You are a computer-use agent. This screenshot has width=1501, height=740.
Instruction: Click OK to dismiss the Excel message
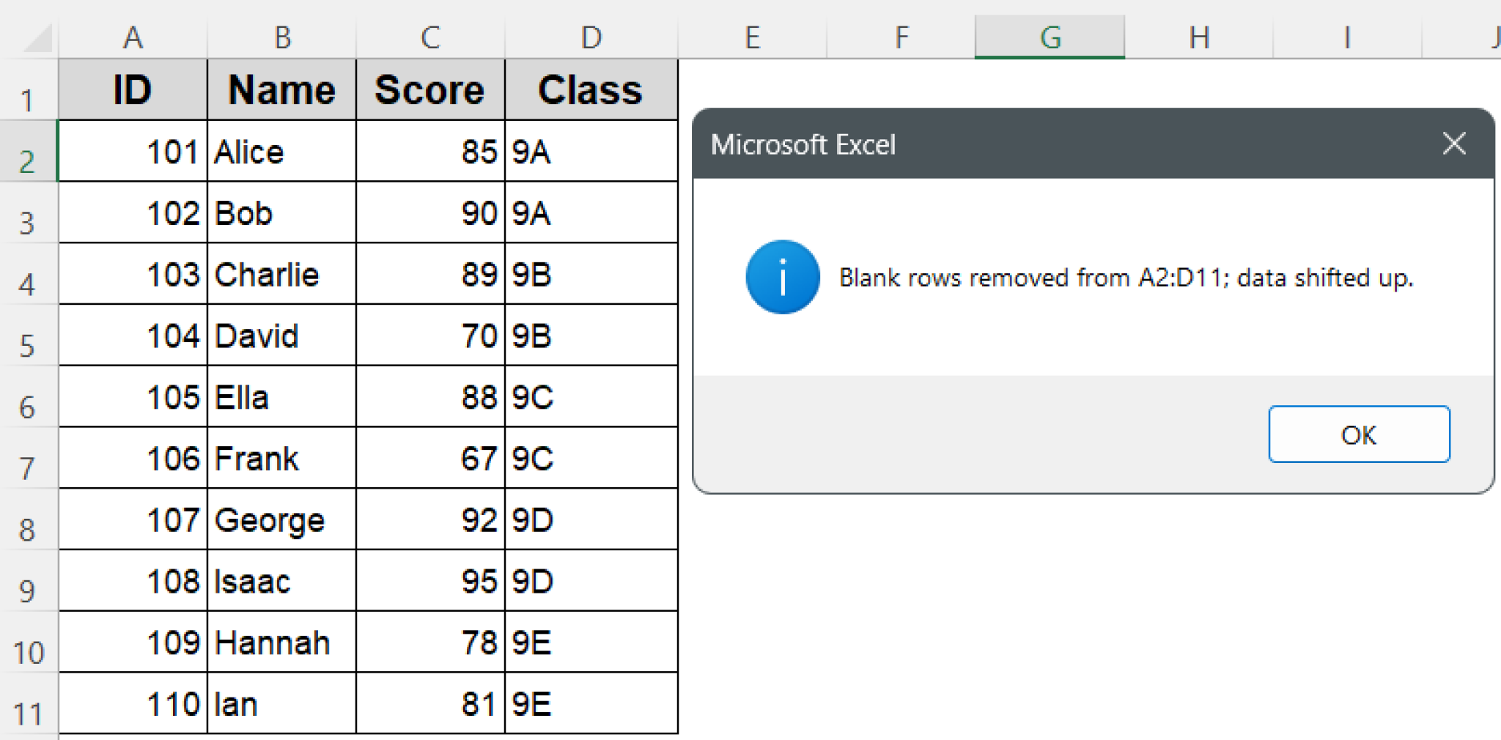[1358, 434]
